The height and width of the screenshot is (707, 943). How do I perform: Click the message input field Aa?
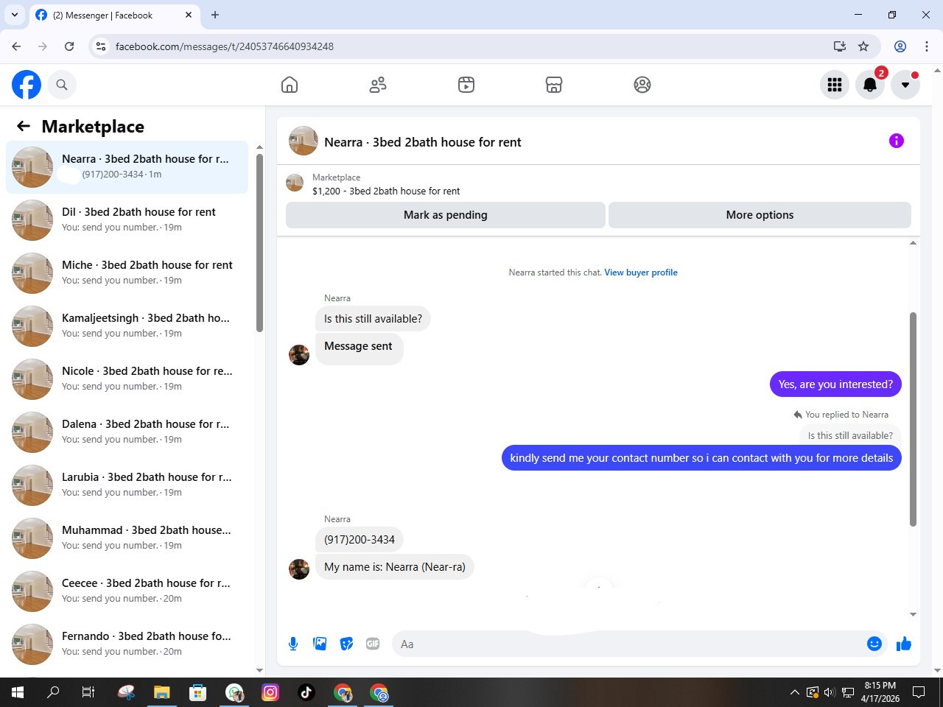[x=639, y=644]
